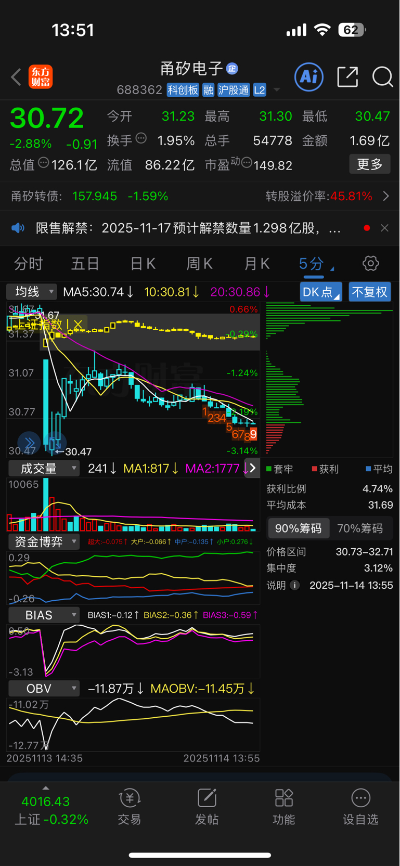Tap the info icon next to 总值
The width and height of the screenshot is (400, 866).
44,163
